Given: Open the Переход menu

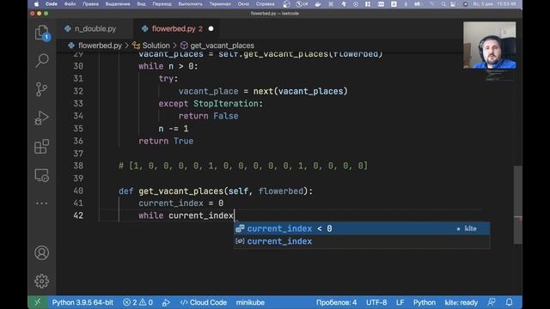Looking at the screenshot, I should click(162, 4).
